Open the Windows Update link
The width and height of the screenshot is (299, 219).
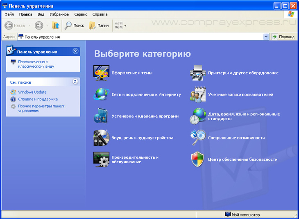coord(32,92)
